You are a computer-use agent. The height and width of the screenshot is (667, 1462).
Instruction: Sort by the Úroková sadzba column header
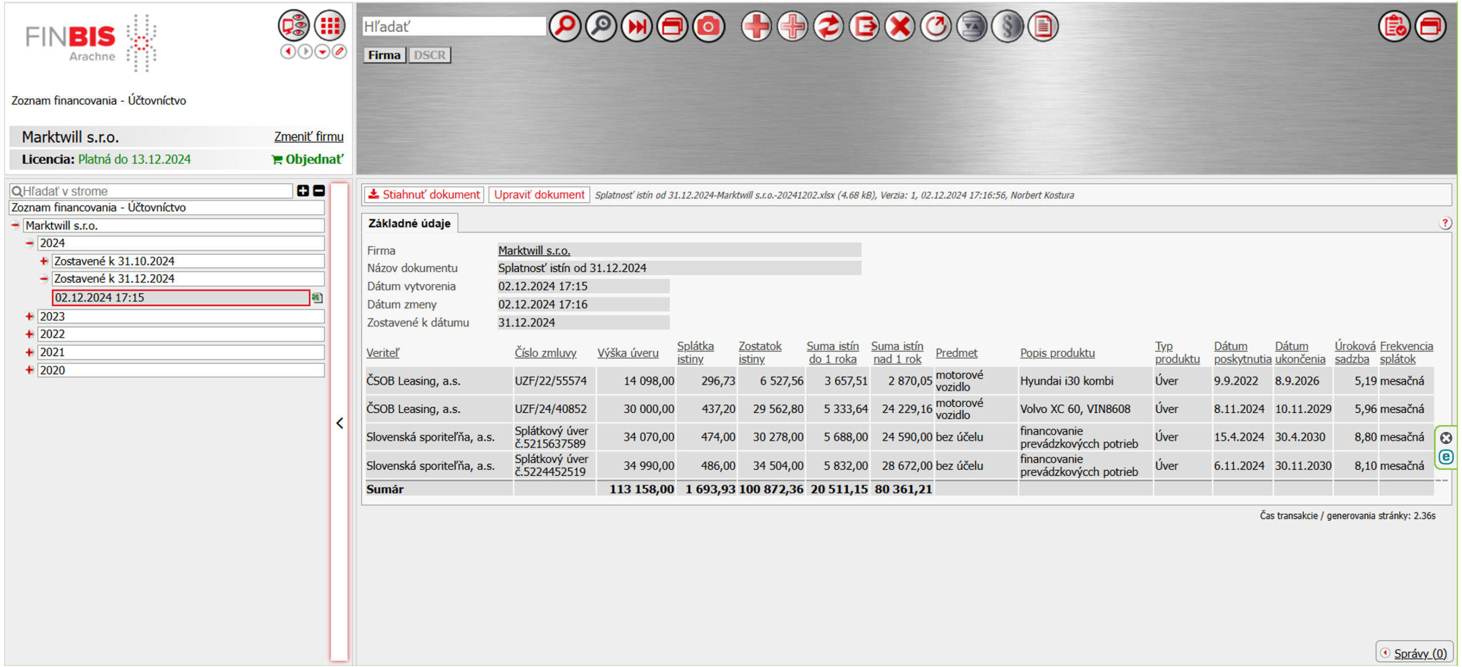click(1355, 353)
